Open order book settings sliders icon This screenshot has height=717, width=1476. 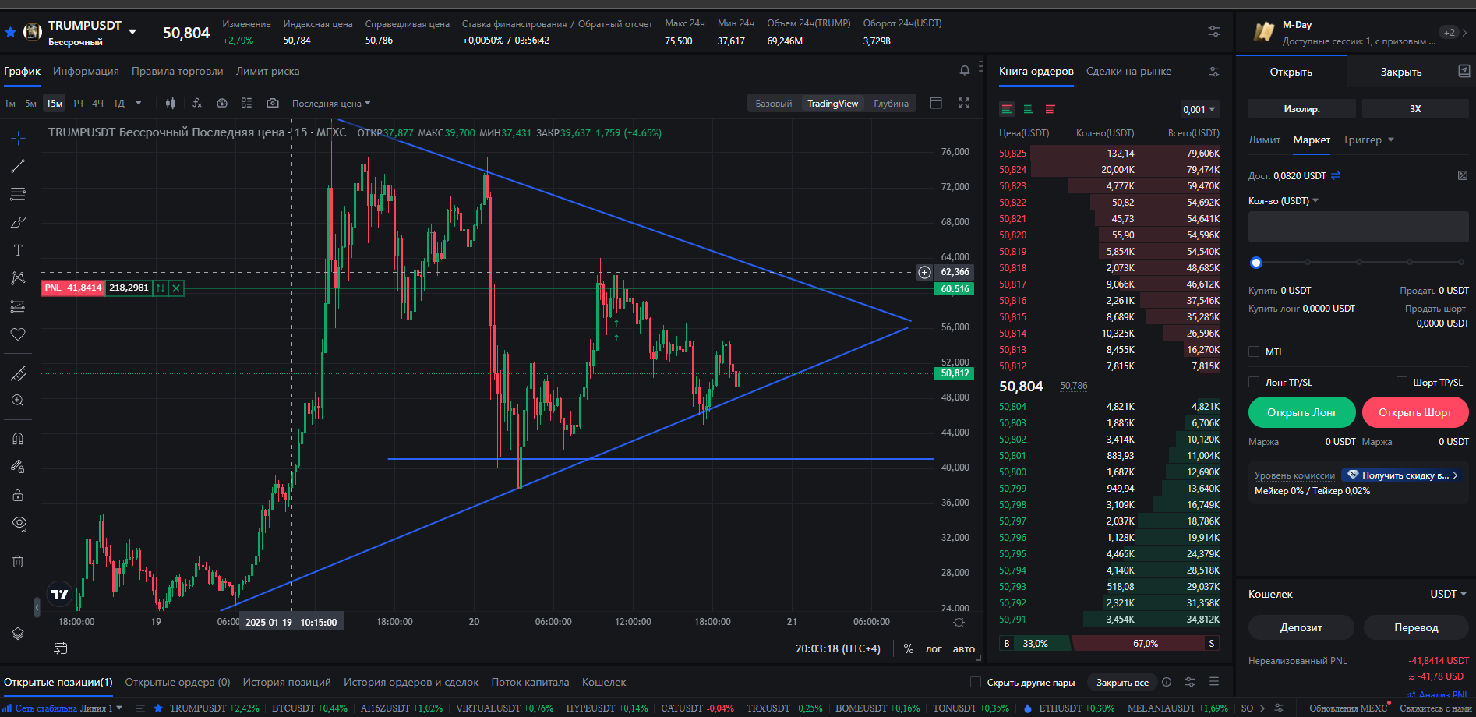[1214, 72]
